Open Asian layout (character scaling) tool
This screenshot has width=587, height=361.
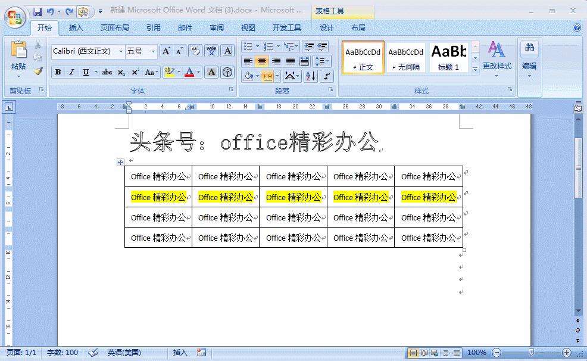pyautogui.click(x=292, y=76)
